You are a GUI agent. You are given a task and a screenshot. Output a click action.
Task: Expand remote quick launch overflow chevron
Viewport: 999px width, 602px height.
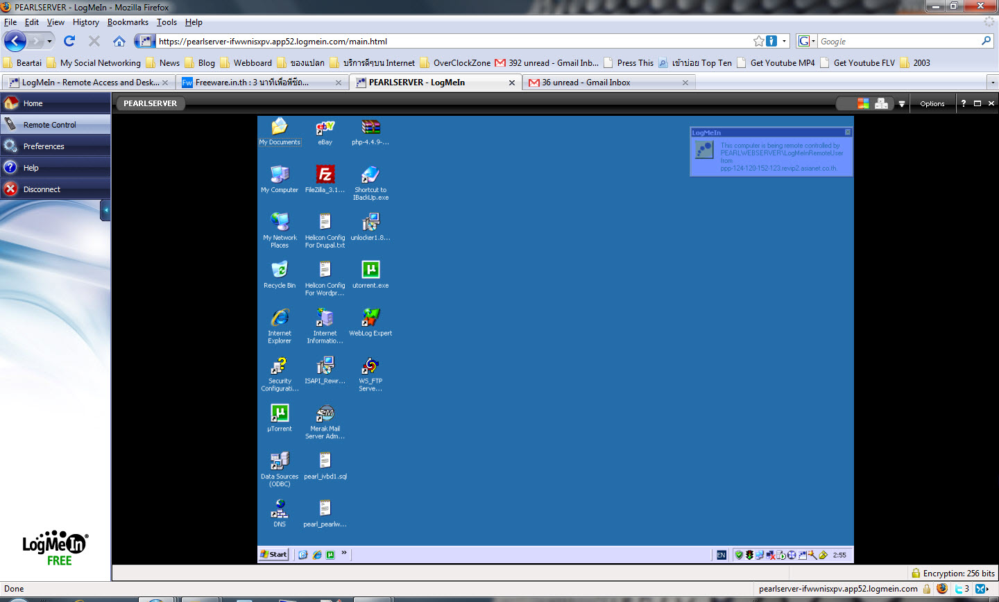(x=344, y=553)
